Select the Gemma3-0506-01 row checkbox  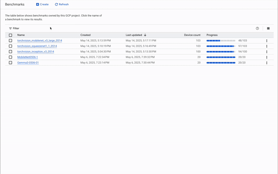10,63
